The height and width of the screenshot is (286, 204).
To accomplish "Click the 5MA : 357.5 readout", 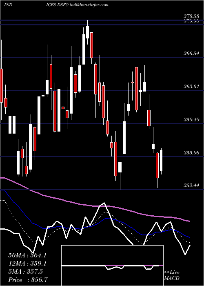I will pos(25,272).
